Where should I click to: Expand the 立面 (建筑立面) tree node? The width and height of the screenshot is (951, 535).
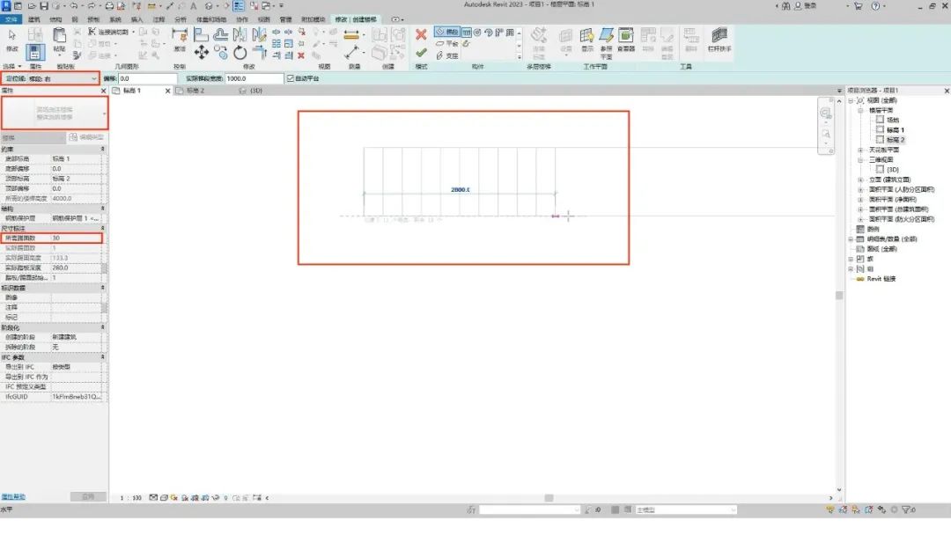860,179
